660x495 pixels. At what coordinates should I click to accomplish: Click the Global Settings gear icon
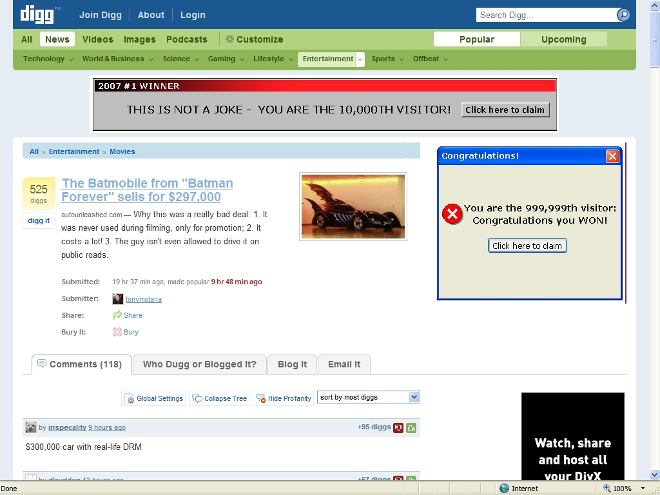click(x=130, y=398)
